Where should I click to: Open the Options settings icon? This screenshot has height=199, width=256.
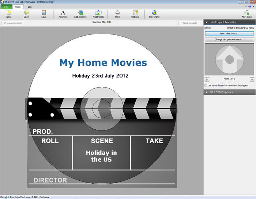[x=135, y=14]
